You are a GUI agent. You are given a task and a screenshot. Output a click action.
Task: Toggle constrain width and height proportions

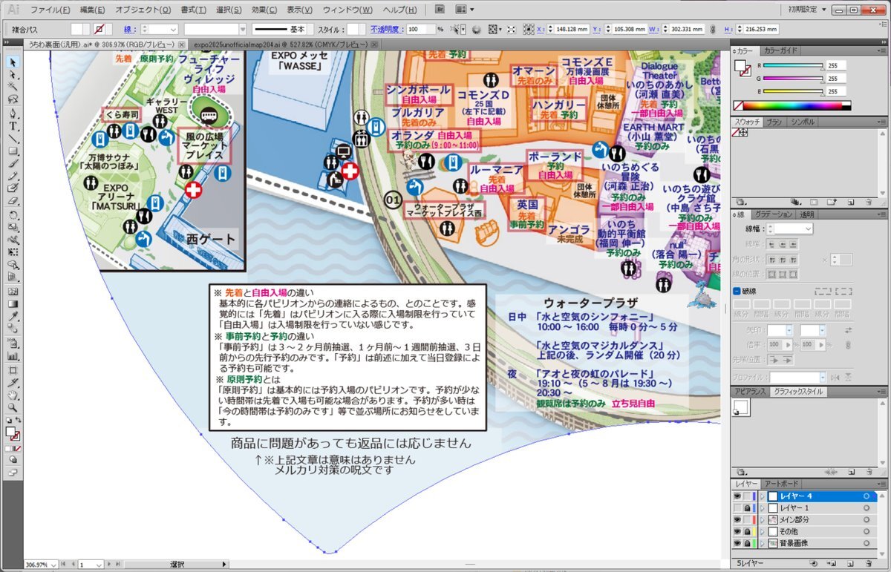(713, 29)
